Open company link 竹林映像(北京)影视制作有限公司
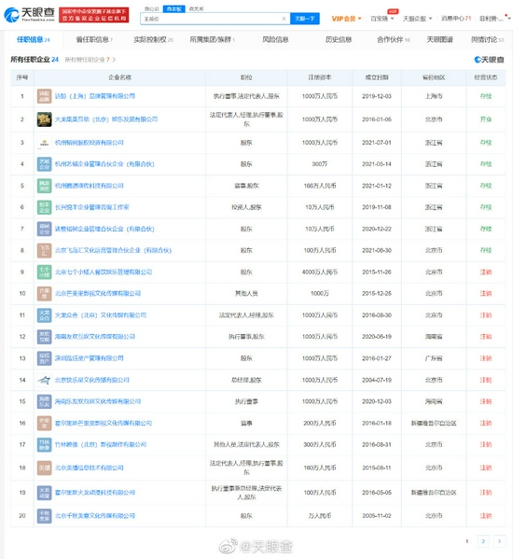This screenshot has height=559, width=513. pos(101,444)
